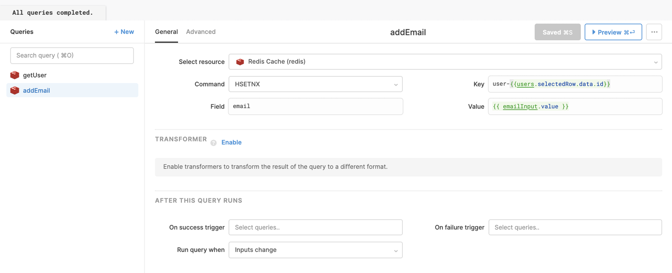Switch to the Advanced tab
672x273 pixels.
pos(201,32)
